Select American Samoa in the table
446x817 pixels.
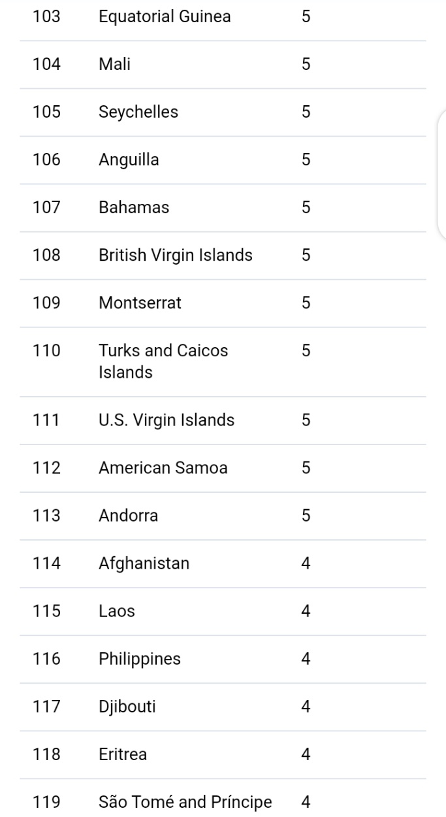(163, 468)
